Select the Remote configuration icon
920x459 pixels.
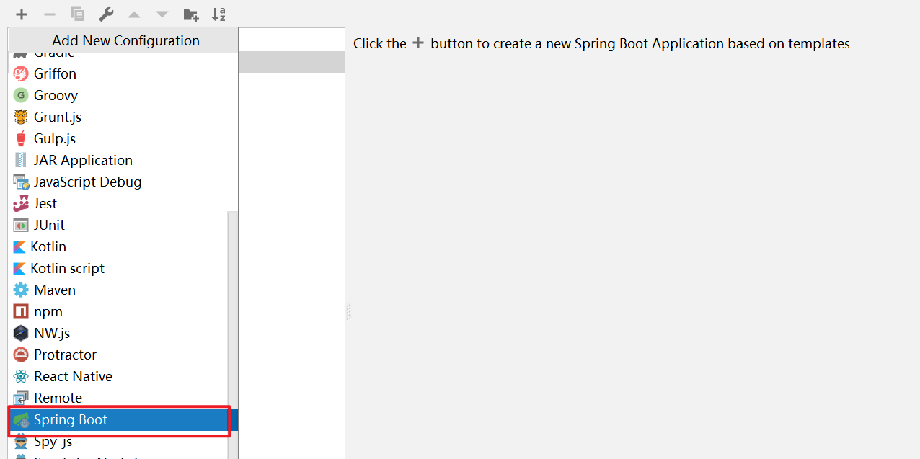[x=21, y=398]
